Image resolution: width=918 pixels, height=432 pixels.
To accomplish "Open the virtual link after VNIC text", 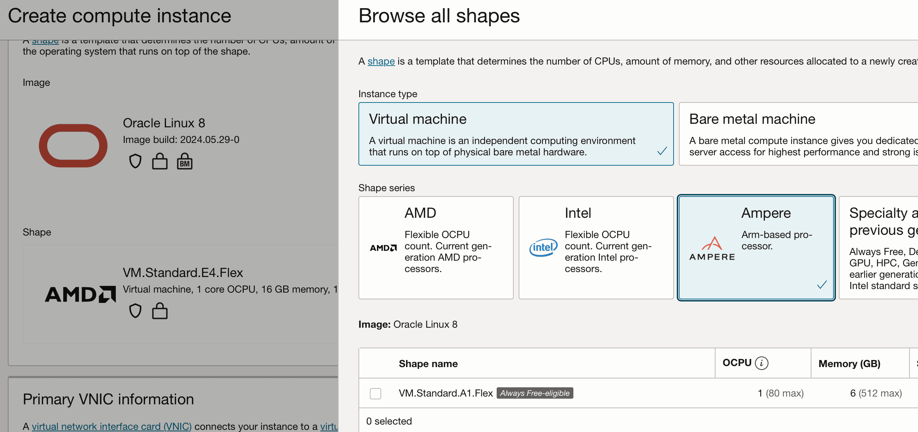I will (x=329, y=426).
